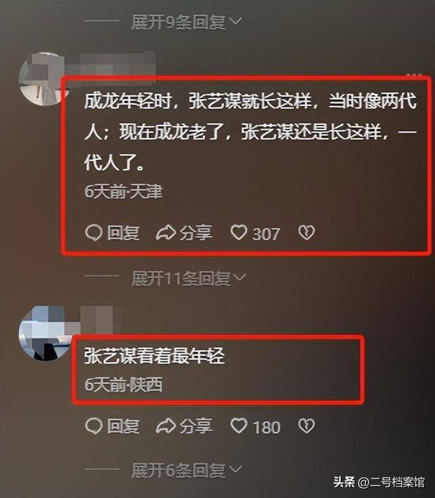Image resolution: width=435 pixels, height=498 pixels.
Task: Click reply bubble icon on Tianjin comment
Action: click(94, 233)
